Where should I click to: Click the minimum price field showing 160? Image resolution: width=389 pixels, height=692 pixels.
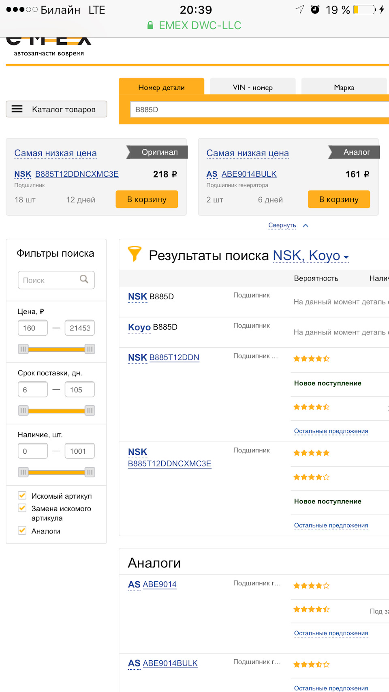point(33,328)
